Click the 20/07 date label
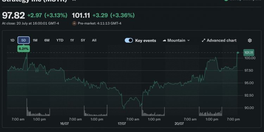 click(179, 124)
